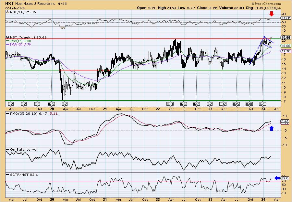Click the -10 level on the PMO axis
292x202 pixels.
pos(284,145)
